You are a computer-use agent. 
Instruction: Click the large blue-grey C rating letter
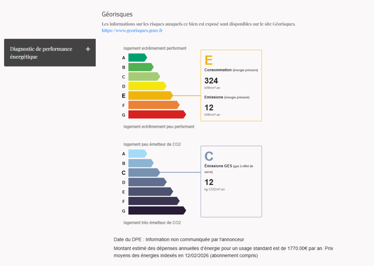(x=209, y=156)
